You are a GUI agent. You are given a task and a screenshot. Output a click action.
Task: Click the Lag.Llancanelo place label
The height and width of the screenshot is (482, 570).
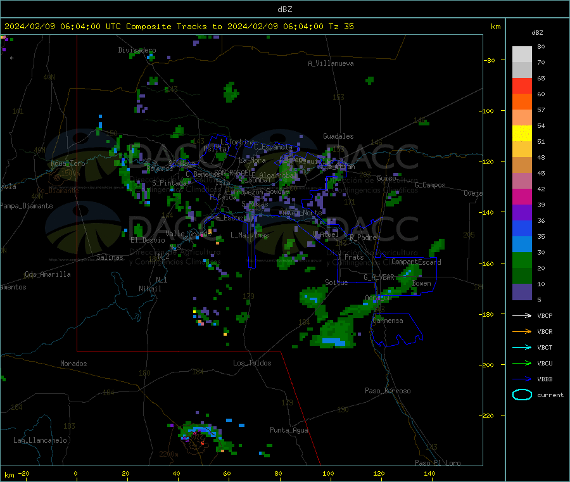(x=40, y=441)
